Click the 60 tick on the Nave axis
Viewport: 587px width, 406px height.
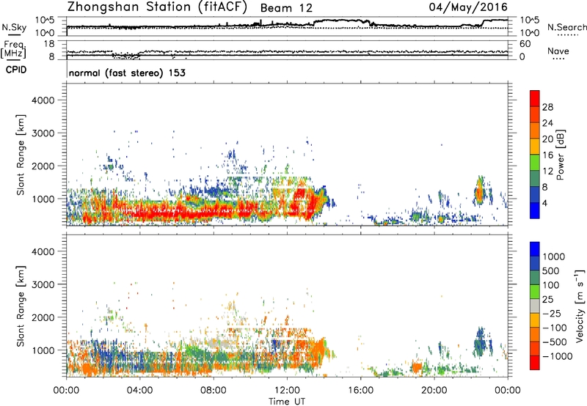click(525, 44)
